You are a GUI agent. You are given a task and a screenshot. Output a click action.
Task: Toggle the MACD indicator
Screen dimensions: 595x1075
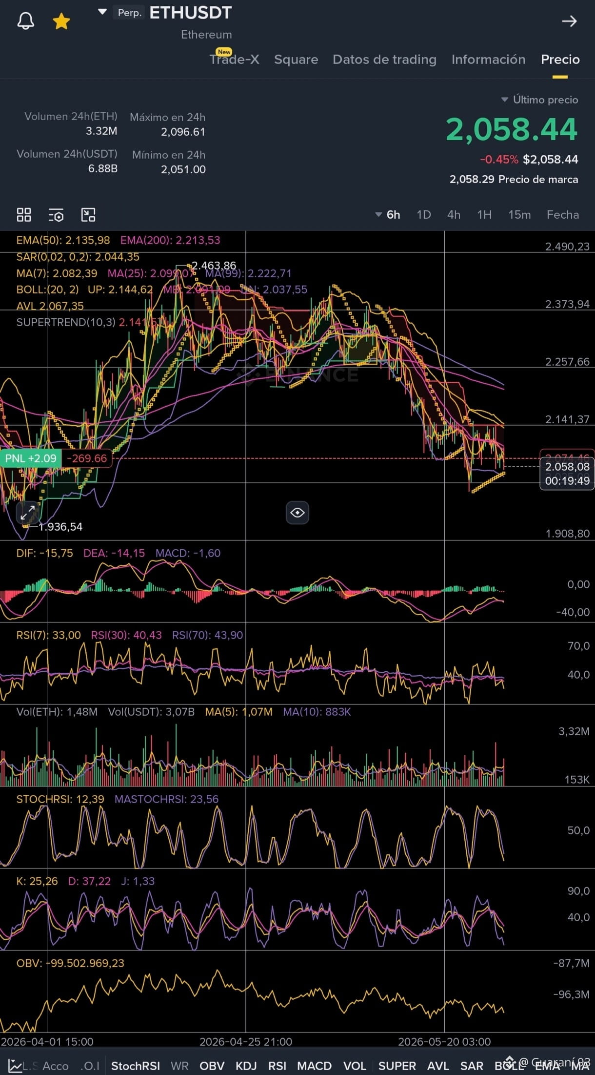(315, 1066)
